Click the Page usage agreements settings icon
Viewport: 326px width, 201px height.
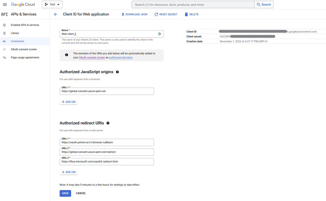4,57
